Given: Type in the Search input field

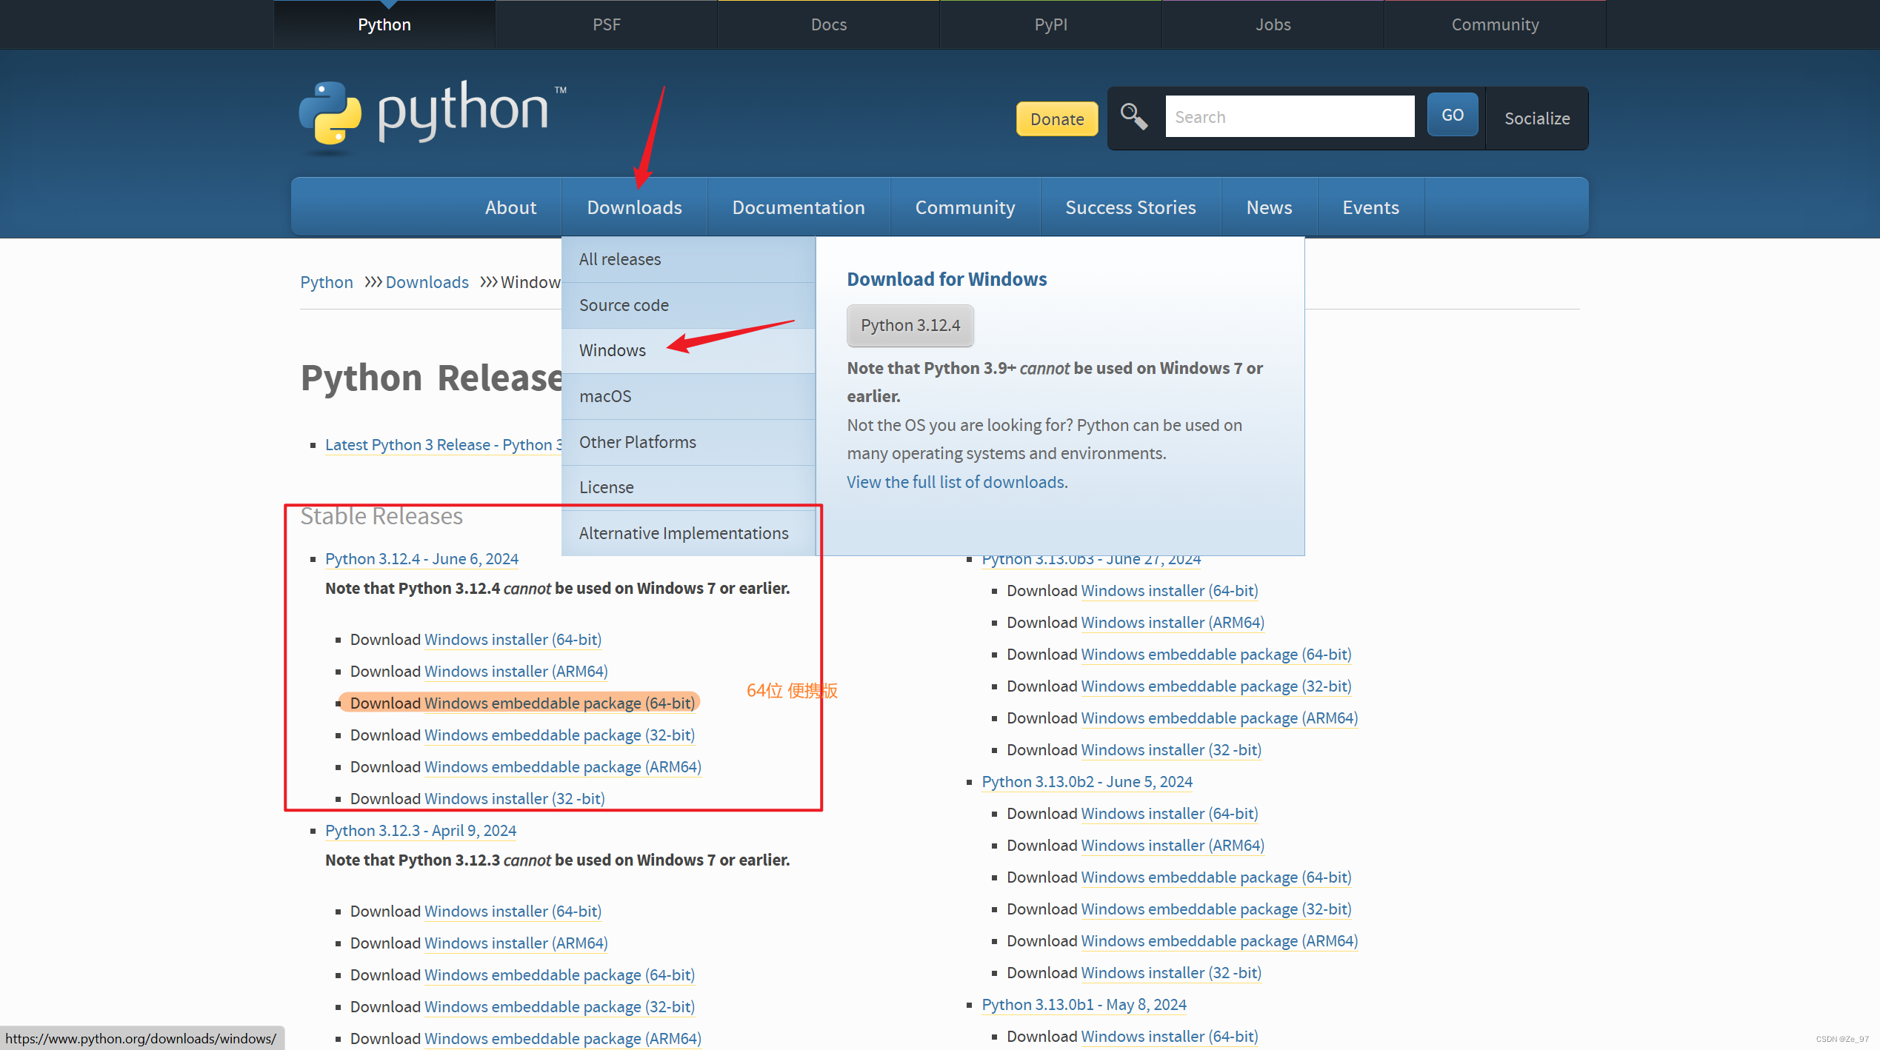Looking at the screenshot, I should (1289, 117).
